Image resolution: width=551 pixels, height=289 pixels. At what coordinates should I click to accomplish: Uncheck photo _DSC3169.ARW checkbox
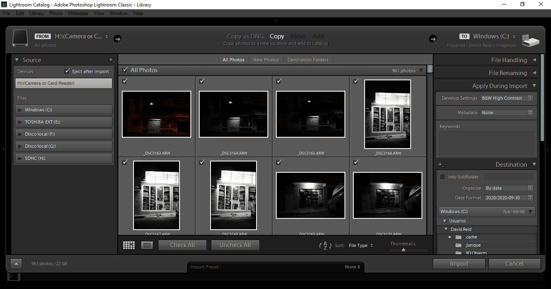point(279,162)
